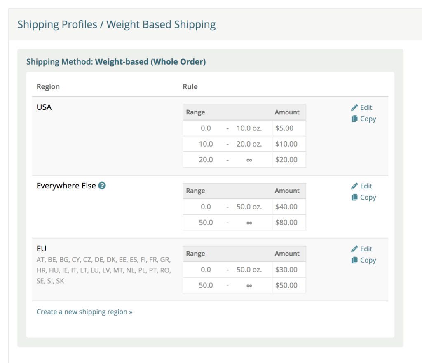
Task: Click the Copy icon for EU region
Action: pyautogui.click(x=354, y=260)
